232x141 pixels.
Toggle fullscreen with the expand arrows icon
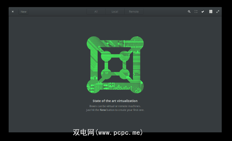point(218,11)
